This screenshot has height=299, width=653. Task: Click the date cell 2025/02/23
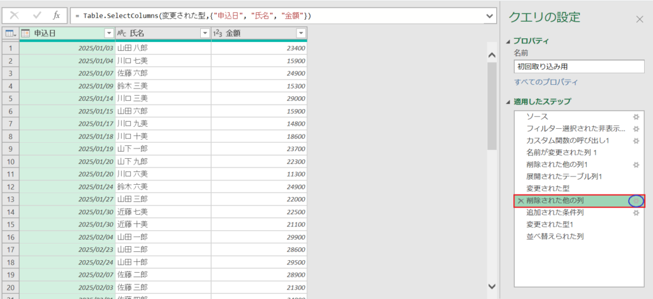[67, 250]
